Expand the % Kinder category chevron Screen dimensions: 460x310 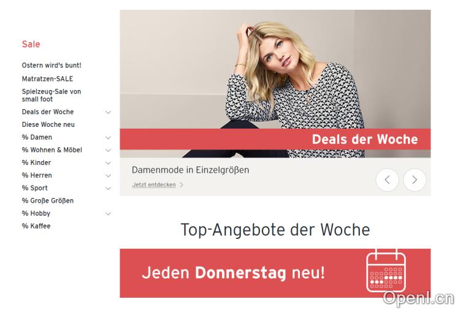[108, 163]
